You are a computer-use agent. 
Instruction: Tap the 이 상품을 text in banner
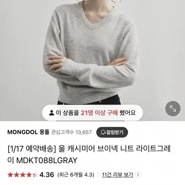pyautogui.click(x=67, y=113)
